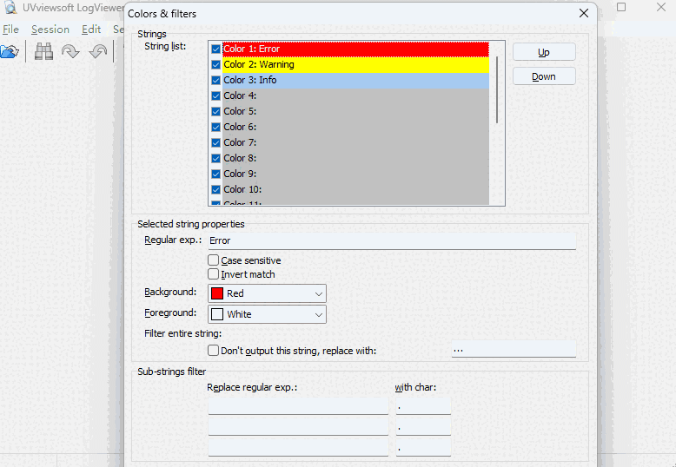This screenshot has width=676, height=467.
Task: Open the Session menu
Action: [50, 30]
